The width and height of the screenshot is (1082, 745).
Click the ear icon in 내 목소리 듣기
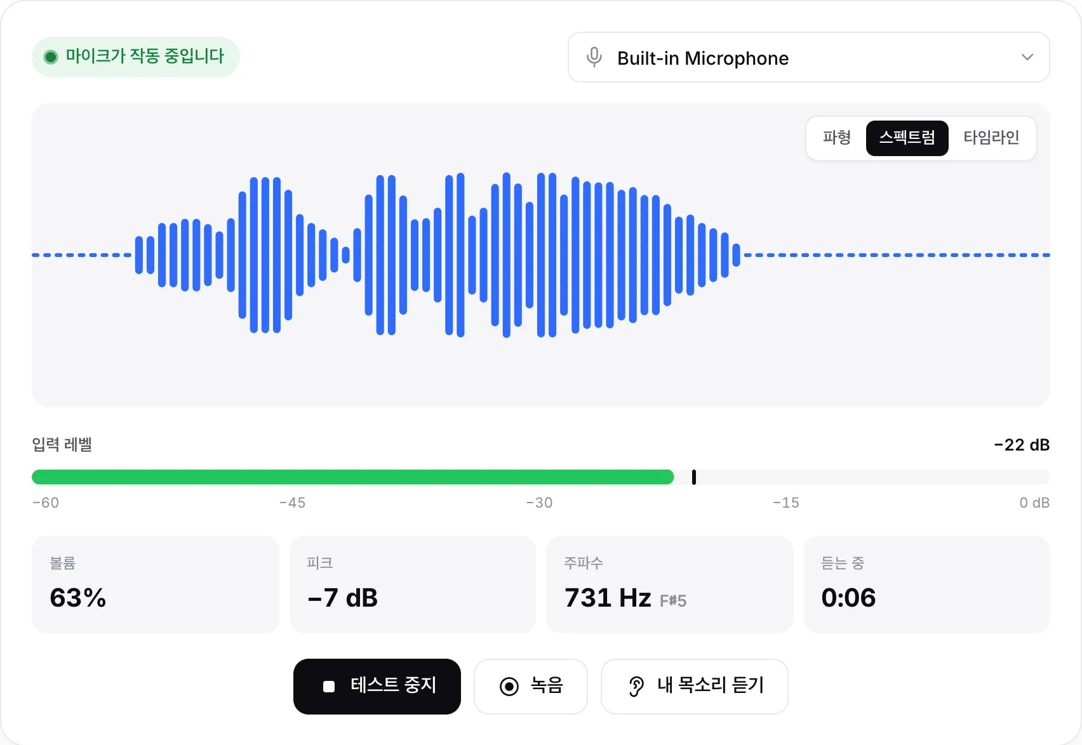pos(636,686)
